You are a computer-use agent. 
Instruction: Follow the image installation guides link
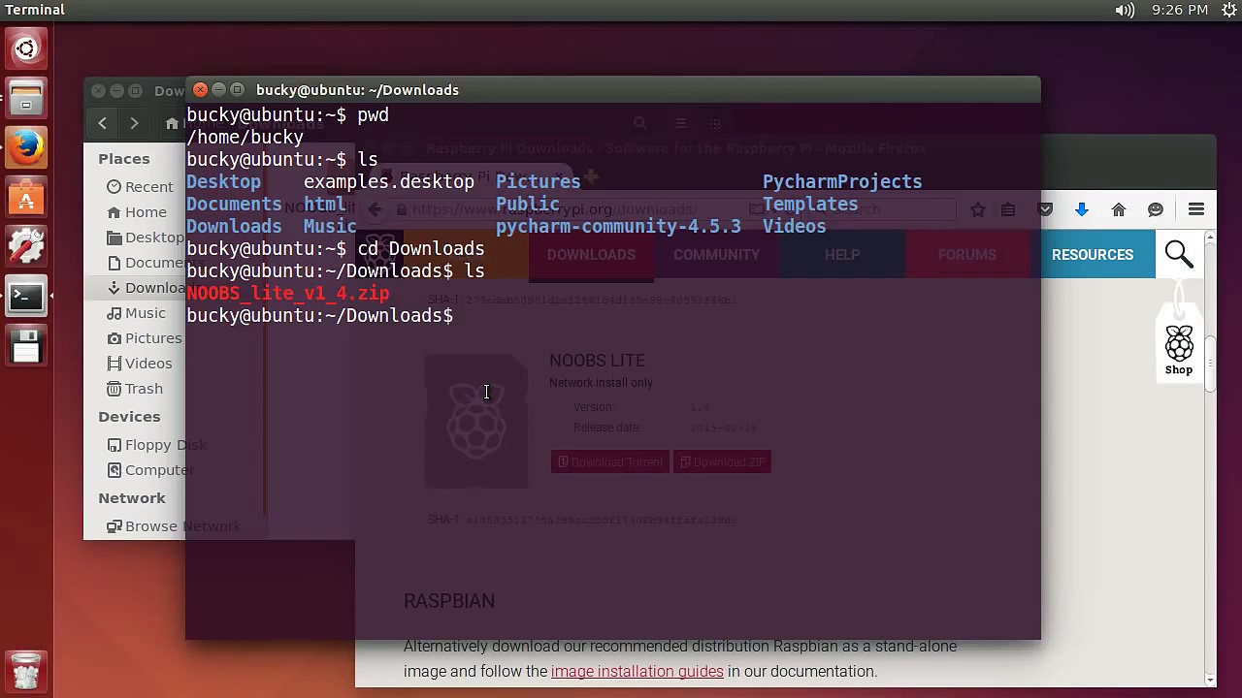(637, 671)
